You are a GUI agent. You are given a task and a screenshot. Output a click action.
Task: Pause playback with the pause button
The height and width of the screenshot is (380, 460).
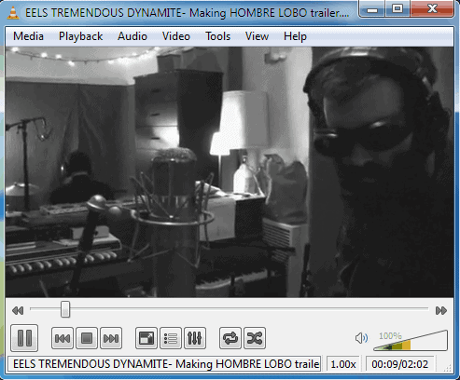(24, 338)
